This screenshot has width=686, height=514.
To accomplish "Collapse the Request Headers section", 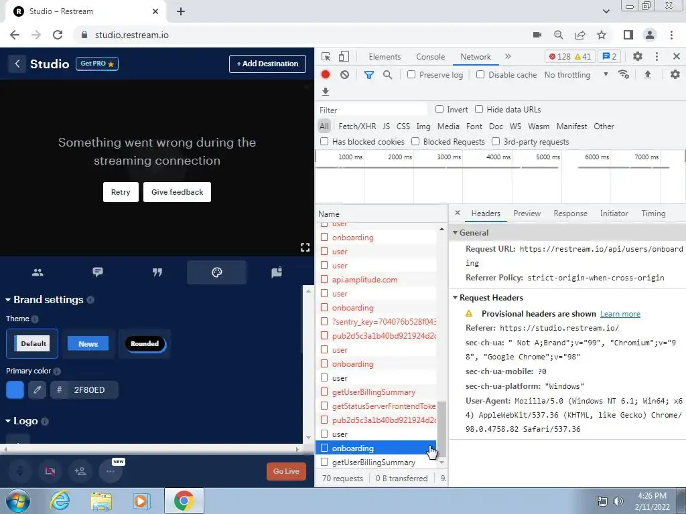I will 455,297.
